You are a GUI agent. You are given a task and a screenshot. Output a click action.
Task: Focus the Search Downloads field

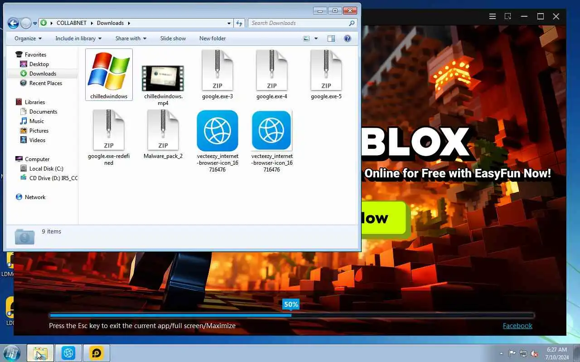click(x=302, y=23)
